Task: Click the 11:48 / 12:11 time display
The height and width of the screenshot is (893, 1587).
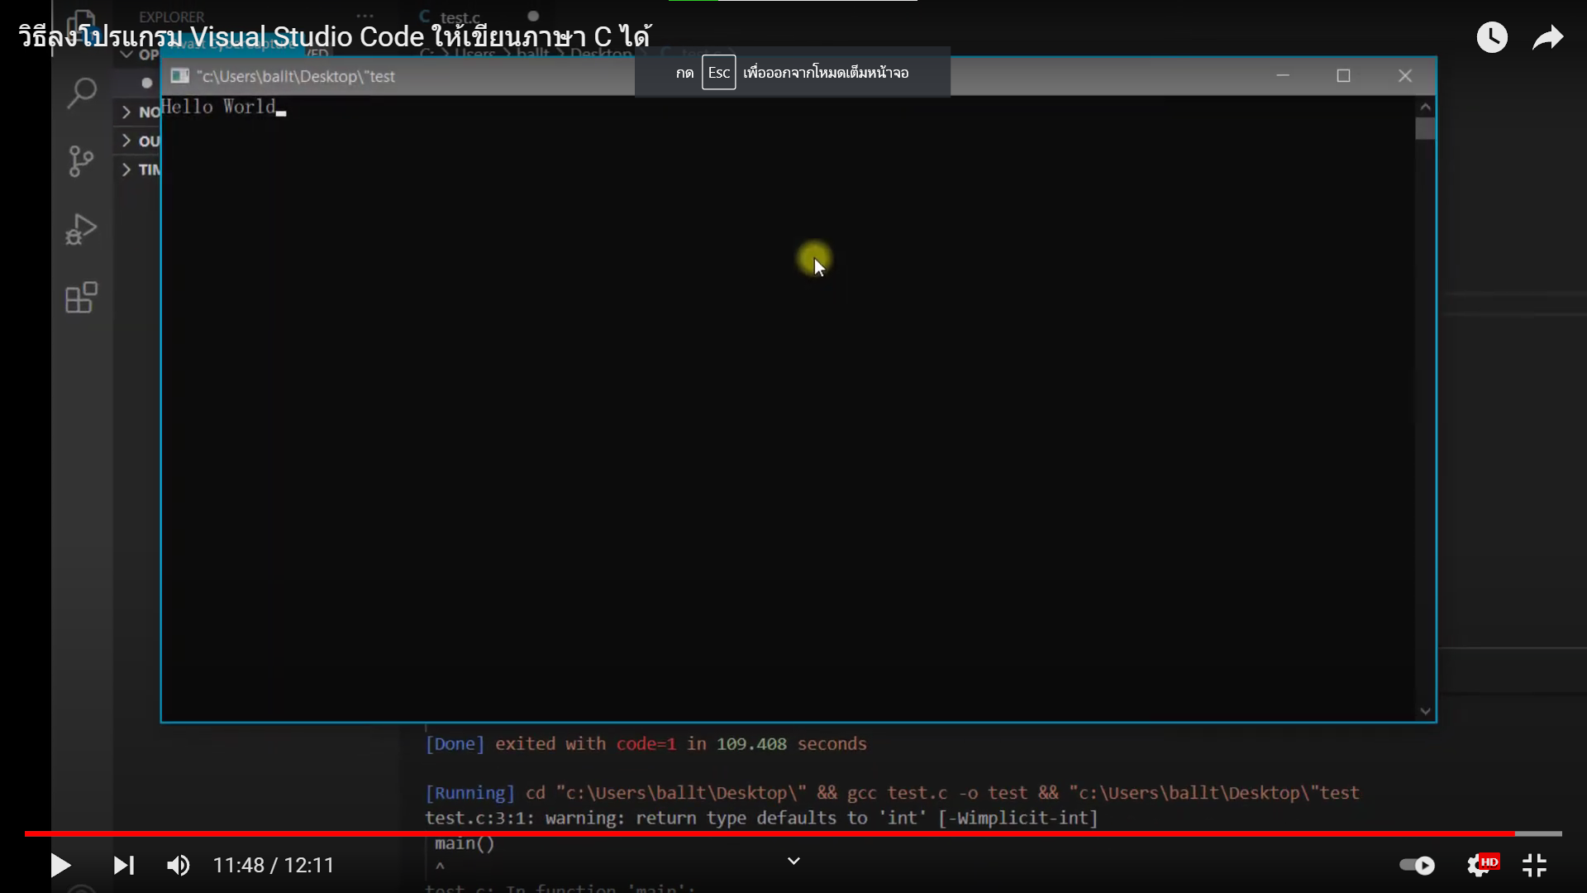Action: (x=274, y=866)
